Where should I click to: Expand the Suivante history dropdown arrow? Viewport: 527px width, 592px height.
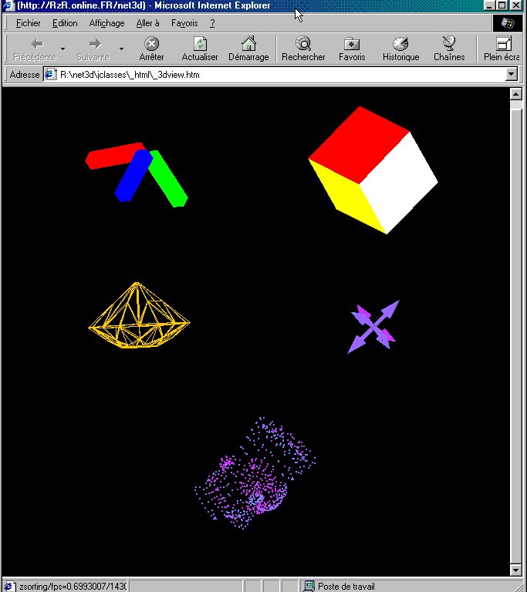tap(121, 49)
